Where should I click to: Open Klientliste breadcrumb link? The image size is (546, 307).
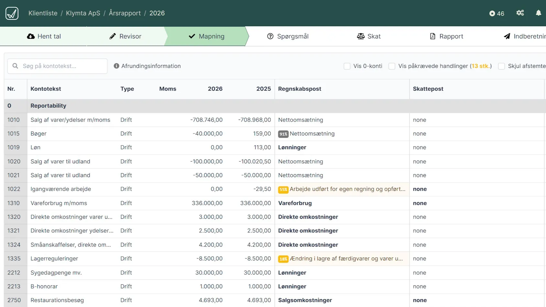pos(43,13)
